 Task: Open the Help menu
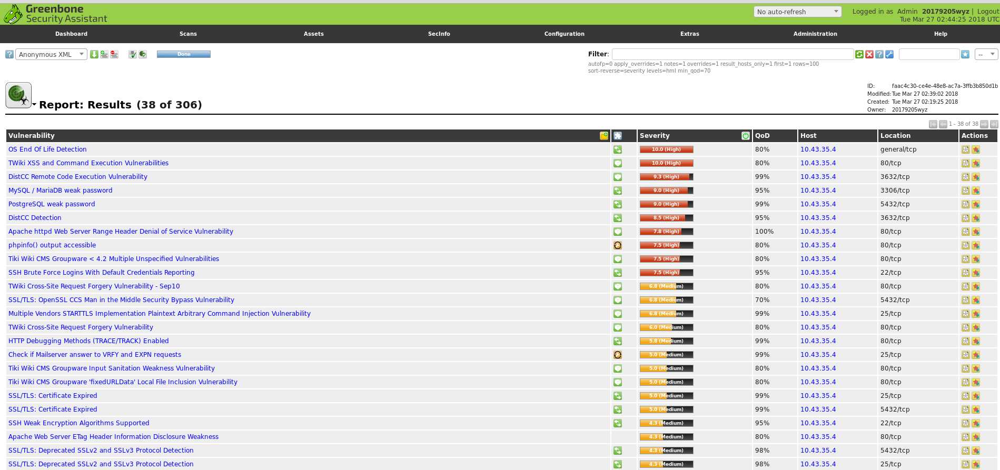(x=940, y=34)
